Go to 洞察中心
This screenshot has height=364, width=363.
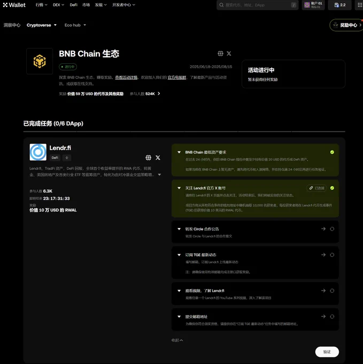pos(12,25)
